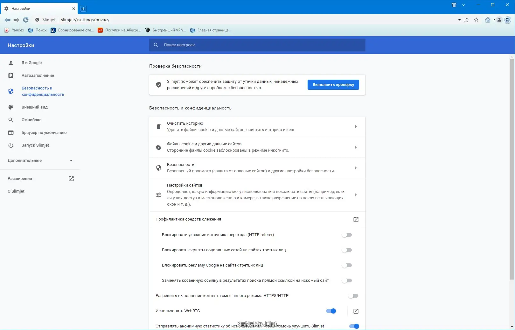
Task: Select О Slimjet in the sidebar
Action: point(16,191)
